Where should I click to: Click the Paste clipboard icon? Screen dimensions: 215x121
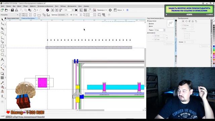[x=30, y=10]
